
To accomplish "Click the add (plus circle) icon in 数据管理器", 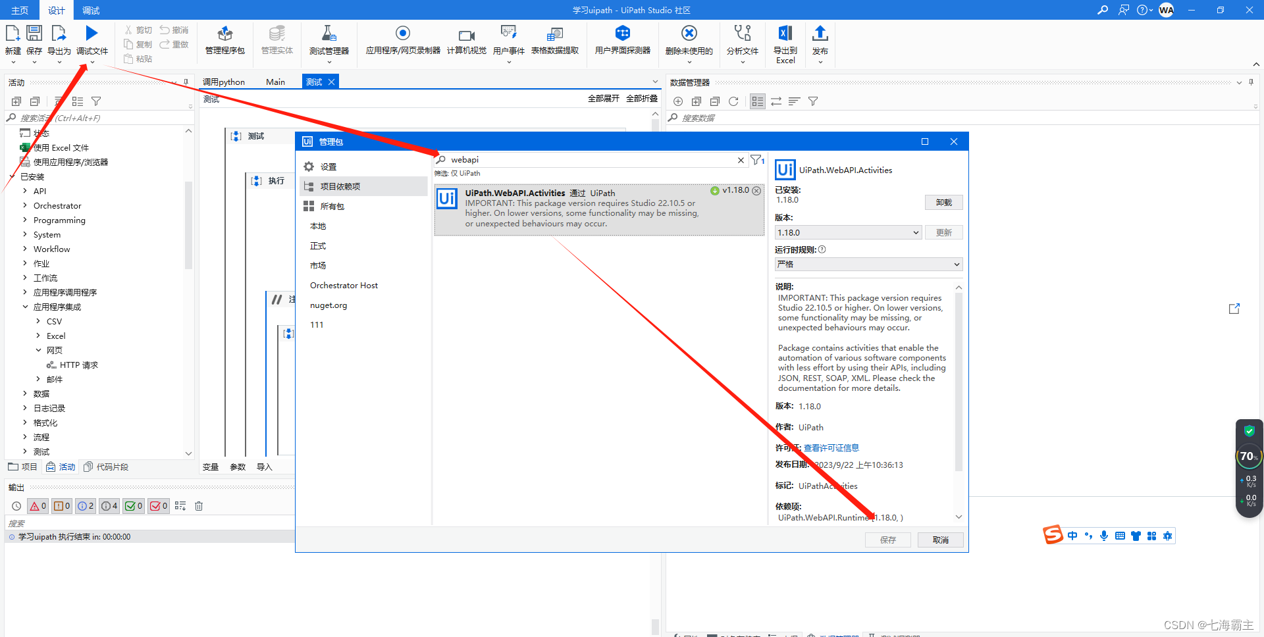I will point(678,101).
